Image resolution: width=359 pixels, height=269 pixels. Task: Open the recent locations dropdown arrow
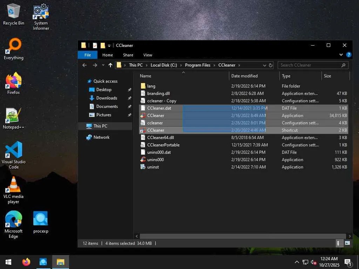tap(103, 65)
